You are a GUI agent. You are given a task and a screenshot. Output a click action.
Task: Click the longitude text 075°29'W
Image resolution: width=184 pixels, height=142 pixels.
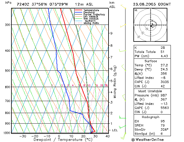(x=59, y=4)
